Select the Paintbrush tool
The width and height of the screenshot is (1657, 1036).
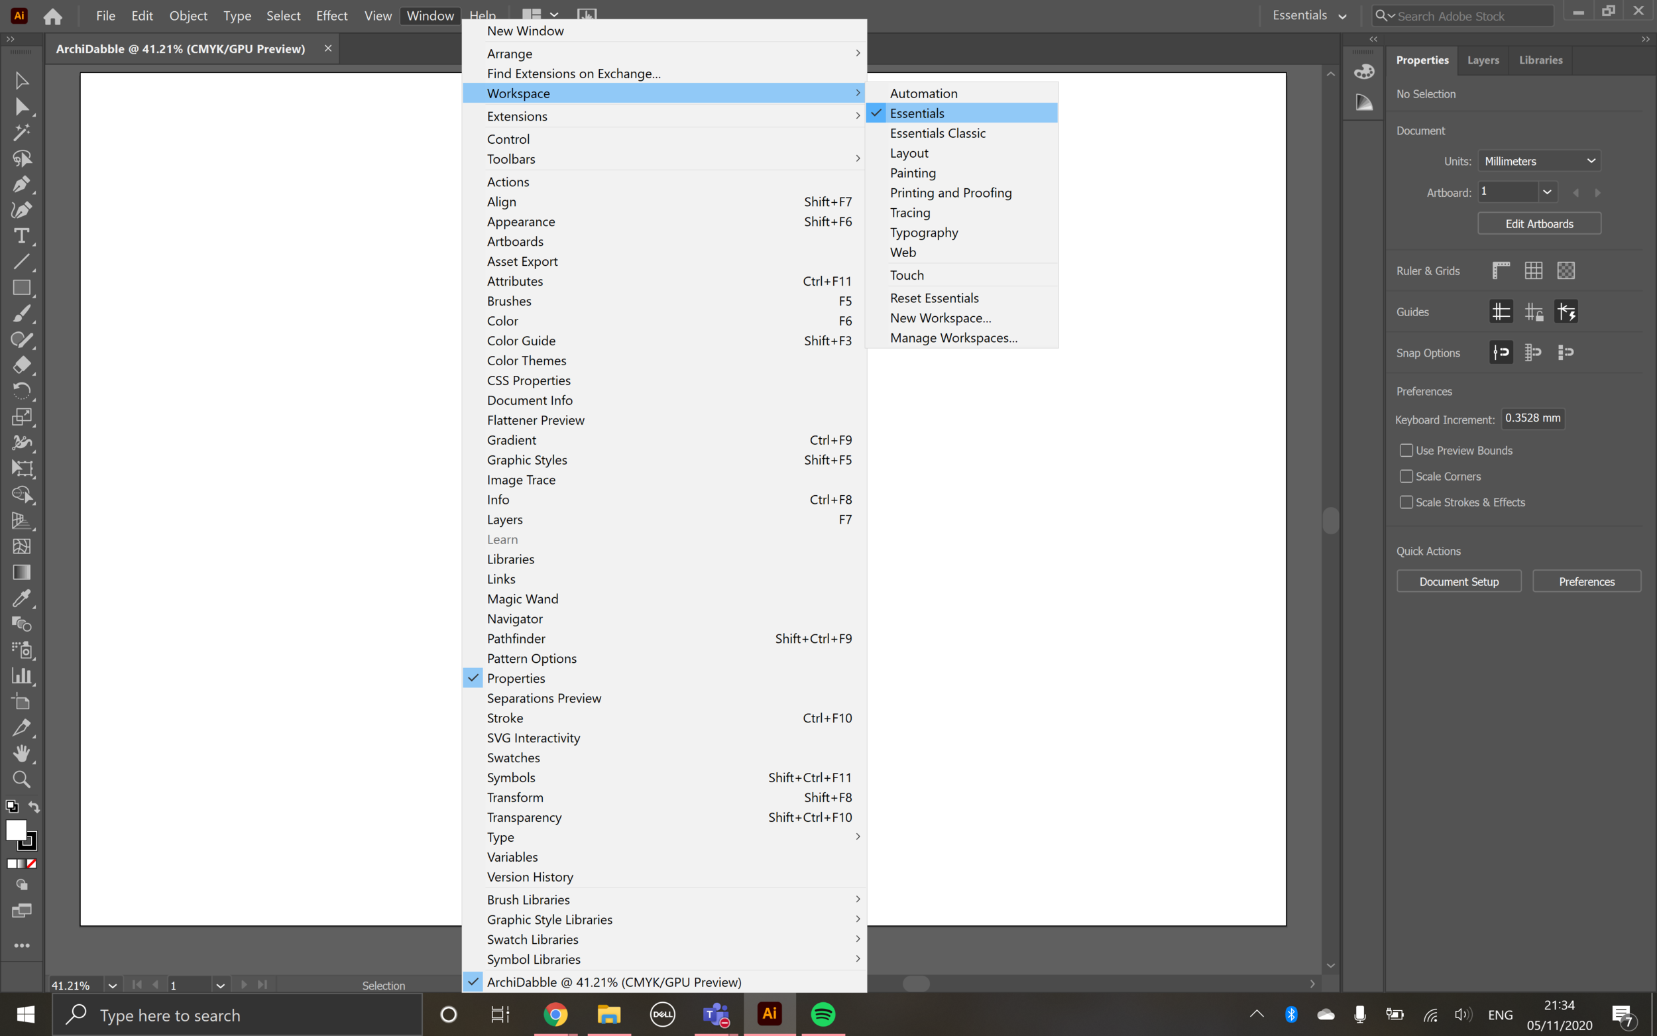click(21, 314)
